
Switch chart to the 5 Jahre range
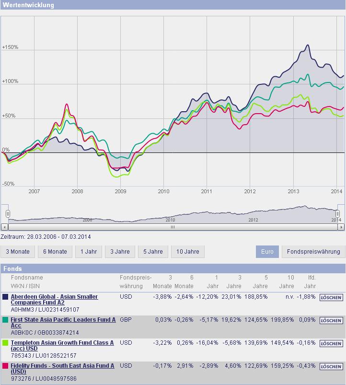pyautogui.click(x=153, y=252)
